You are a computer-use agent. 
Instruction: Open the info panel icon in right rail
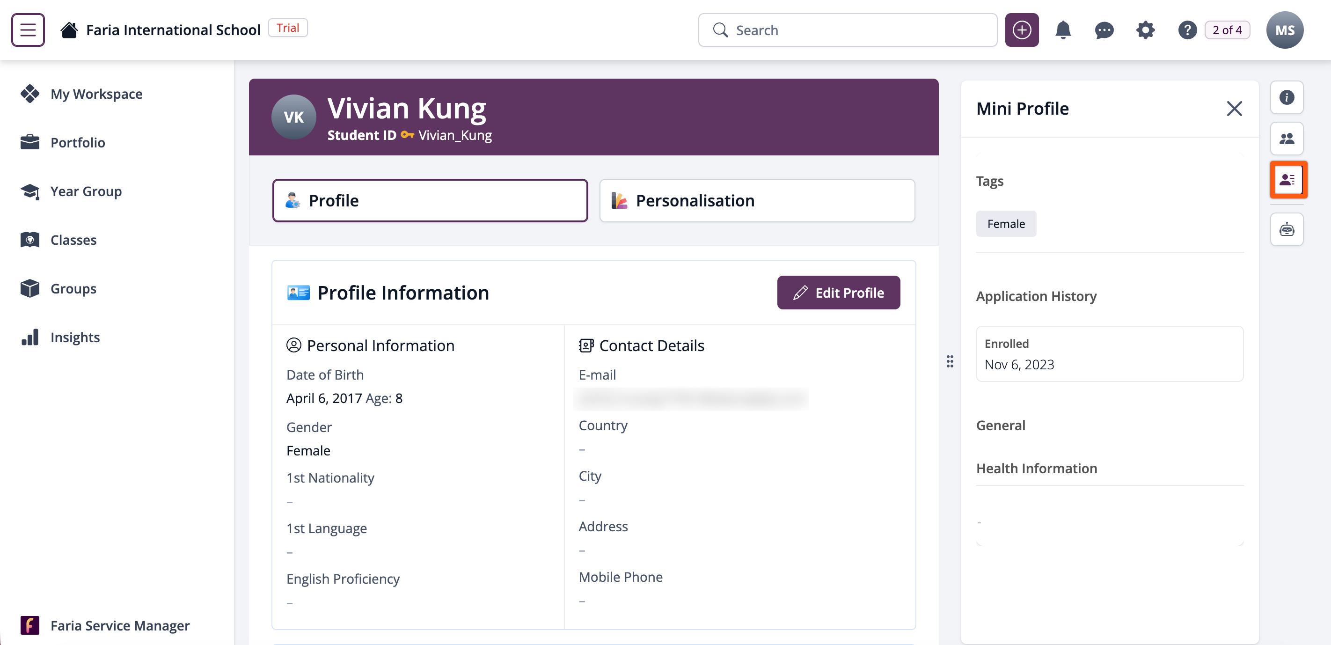point(1287,97)
